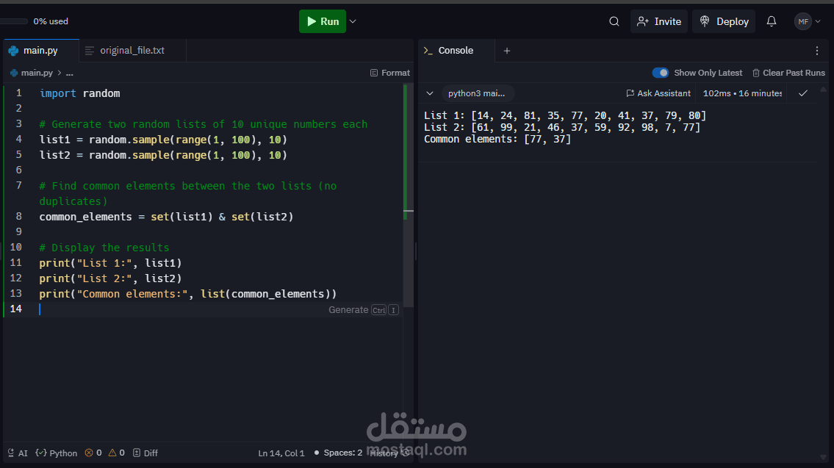
Task: Click the List 1 console output line
Action: (x=565, y=115)
